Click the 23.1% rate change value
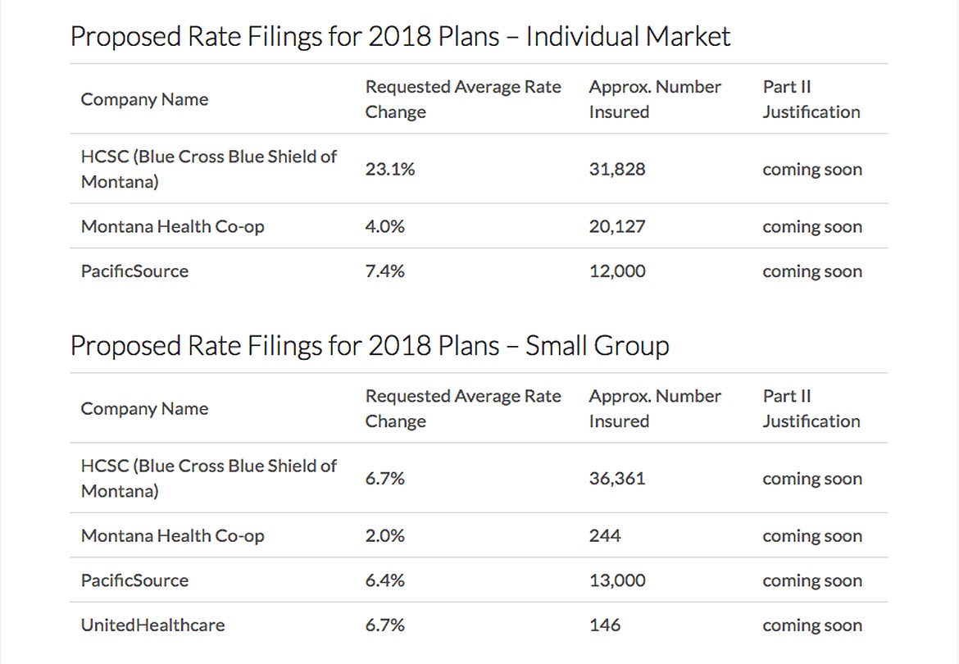Screen dimensions: 959x664 [390, 170]
